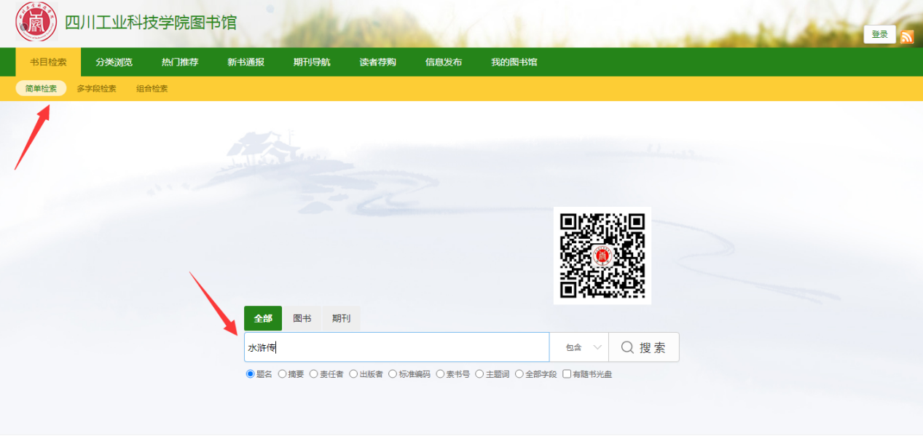
Task: Select the 全部字段 radio button
Action: click(x=519, y=374)
